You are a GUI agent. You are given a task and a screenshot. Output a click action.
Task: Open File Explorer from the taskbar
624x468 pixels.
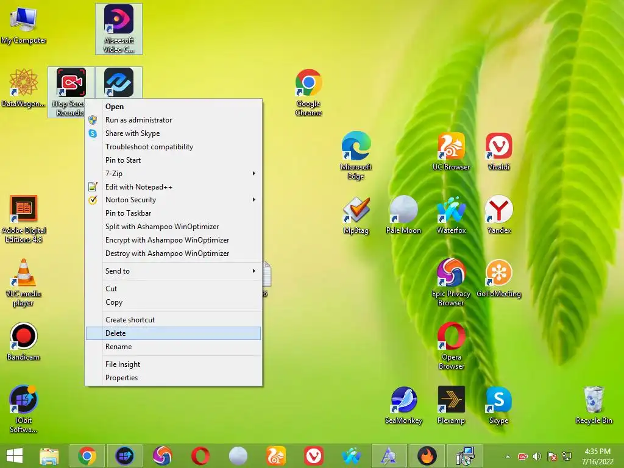coord(49,456)
